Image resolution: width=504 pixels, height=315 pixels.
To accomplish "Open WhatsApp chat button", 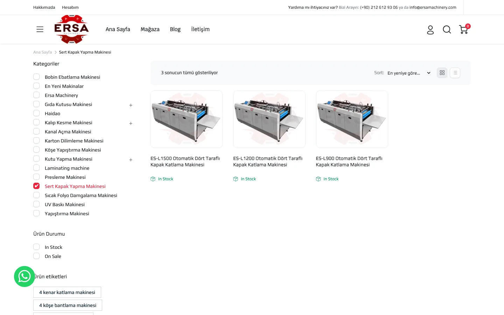I will tap(24, 276).
